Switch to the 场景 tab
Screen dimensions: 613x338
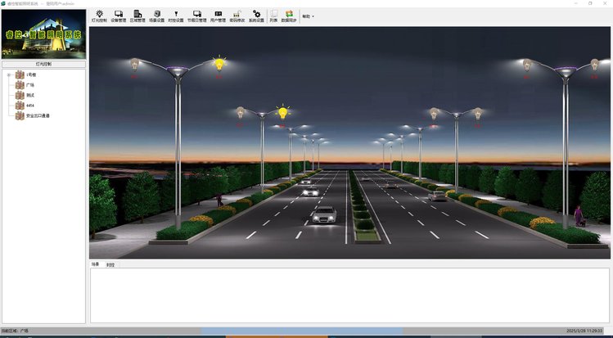96,264
